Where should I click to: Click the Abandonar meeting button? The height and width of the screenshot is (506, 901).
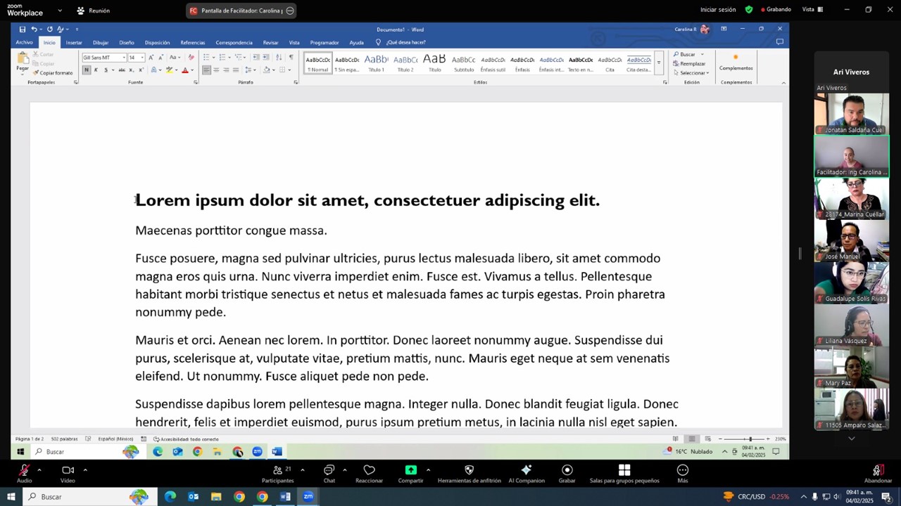(877, 473)
